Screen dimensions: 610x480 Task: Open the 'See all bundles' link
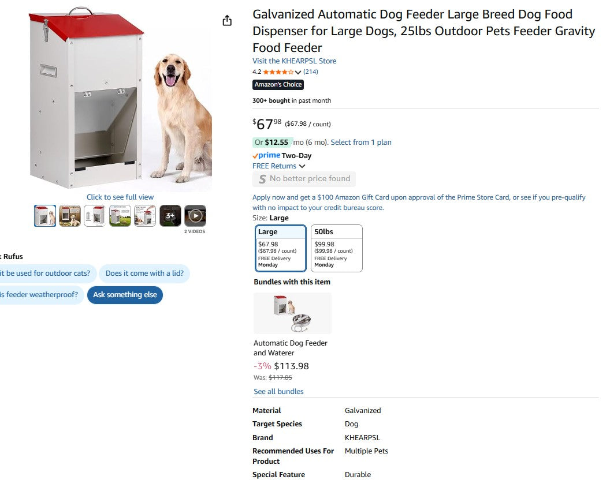click(x=278, y=392)
